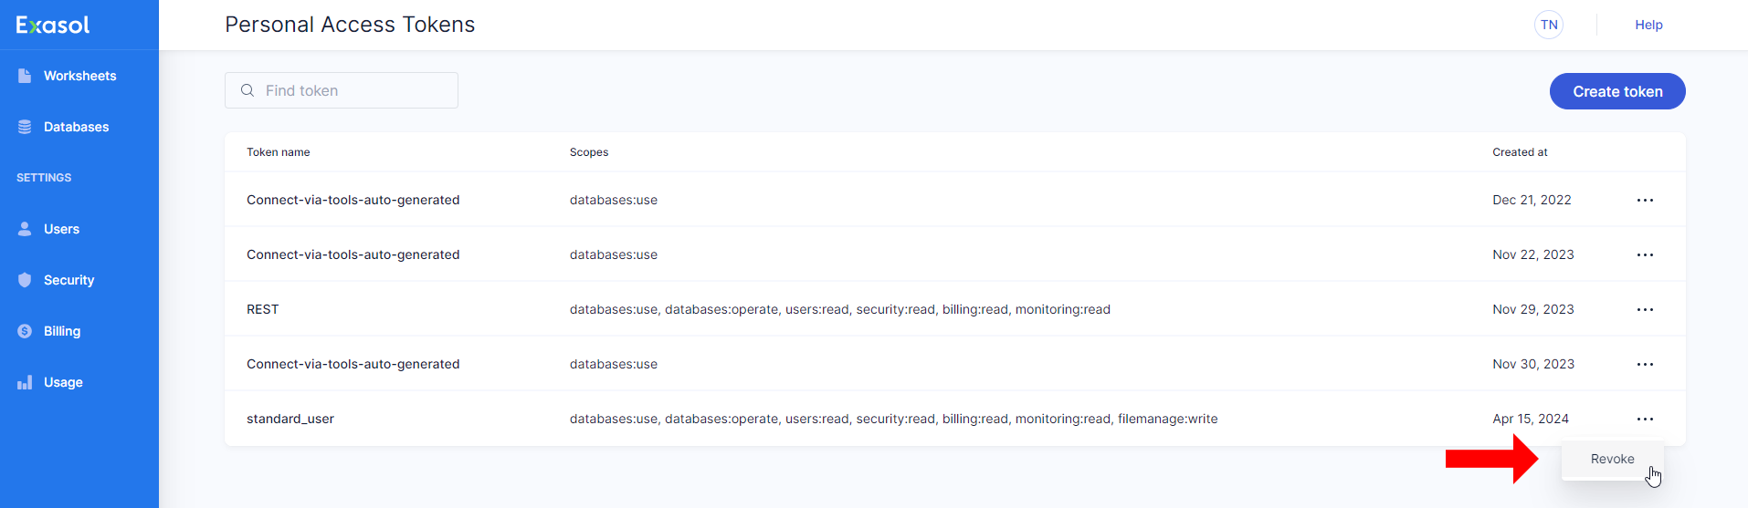The height and width of the screenshot is (508, 1748).
Task: Open options for Nov 30, 2023 token
Action: click(x=1645, y=364)
